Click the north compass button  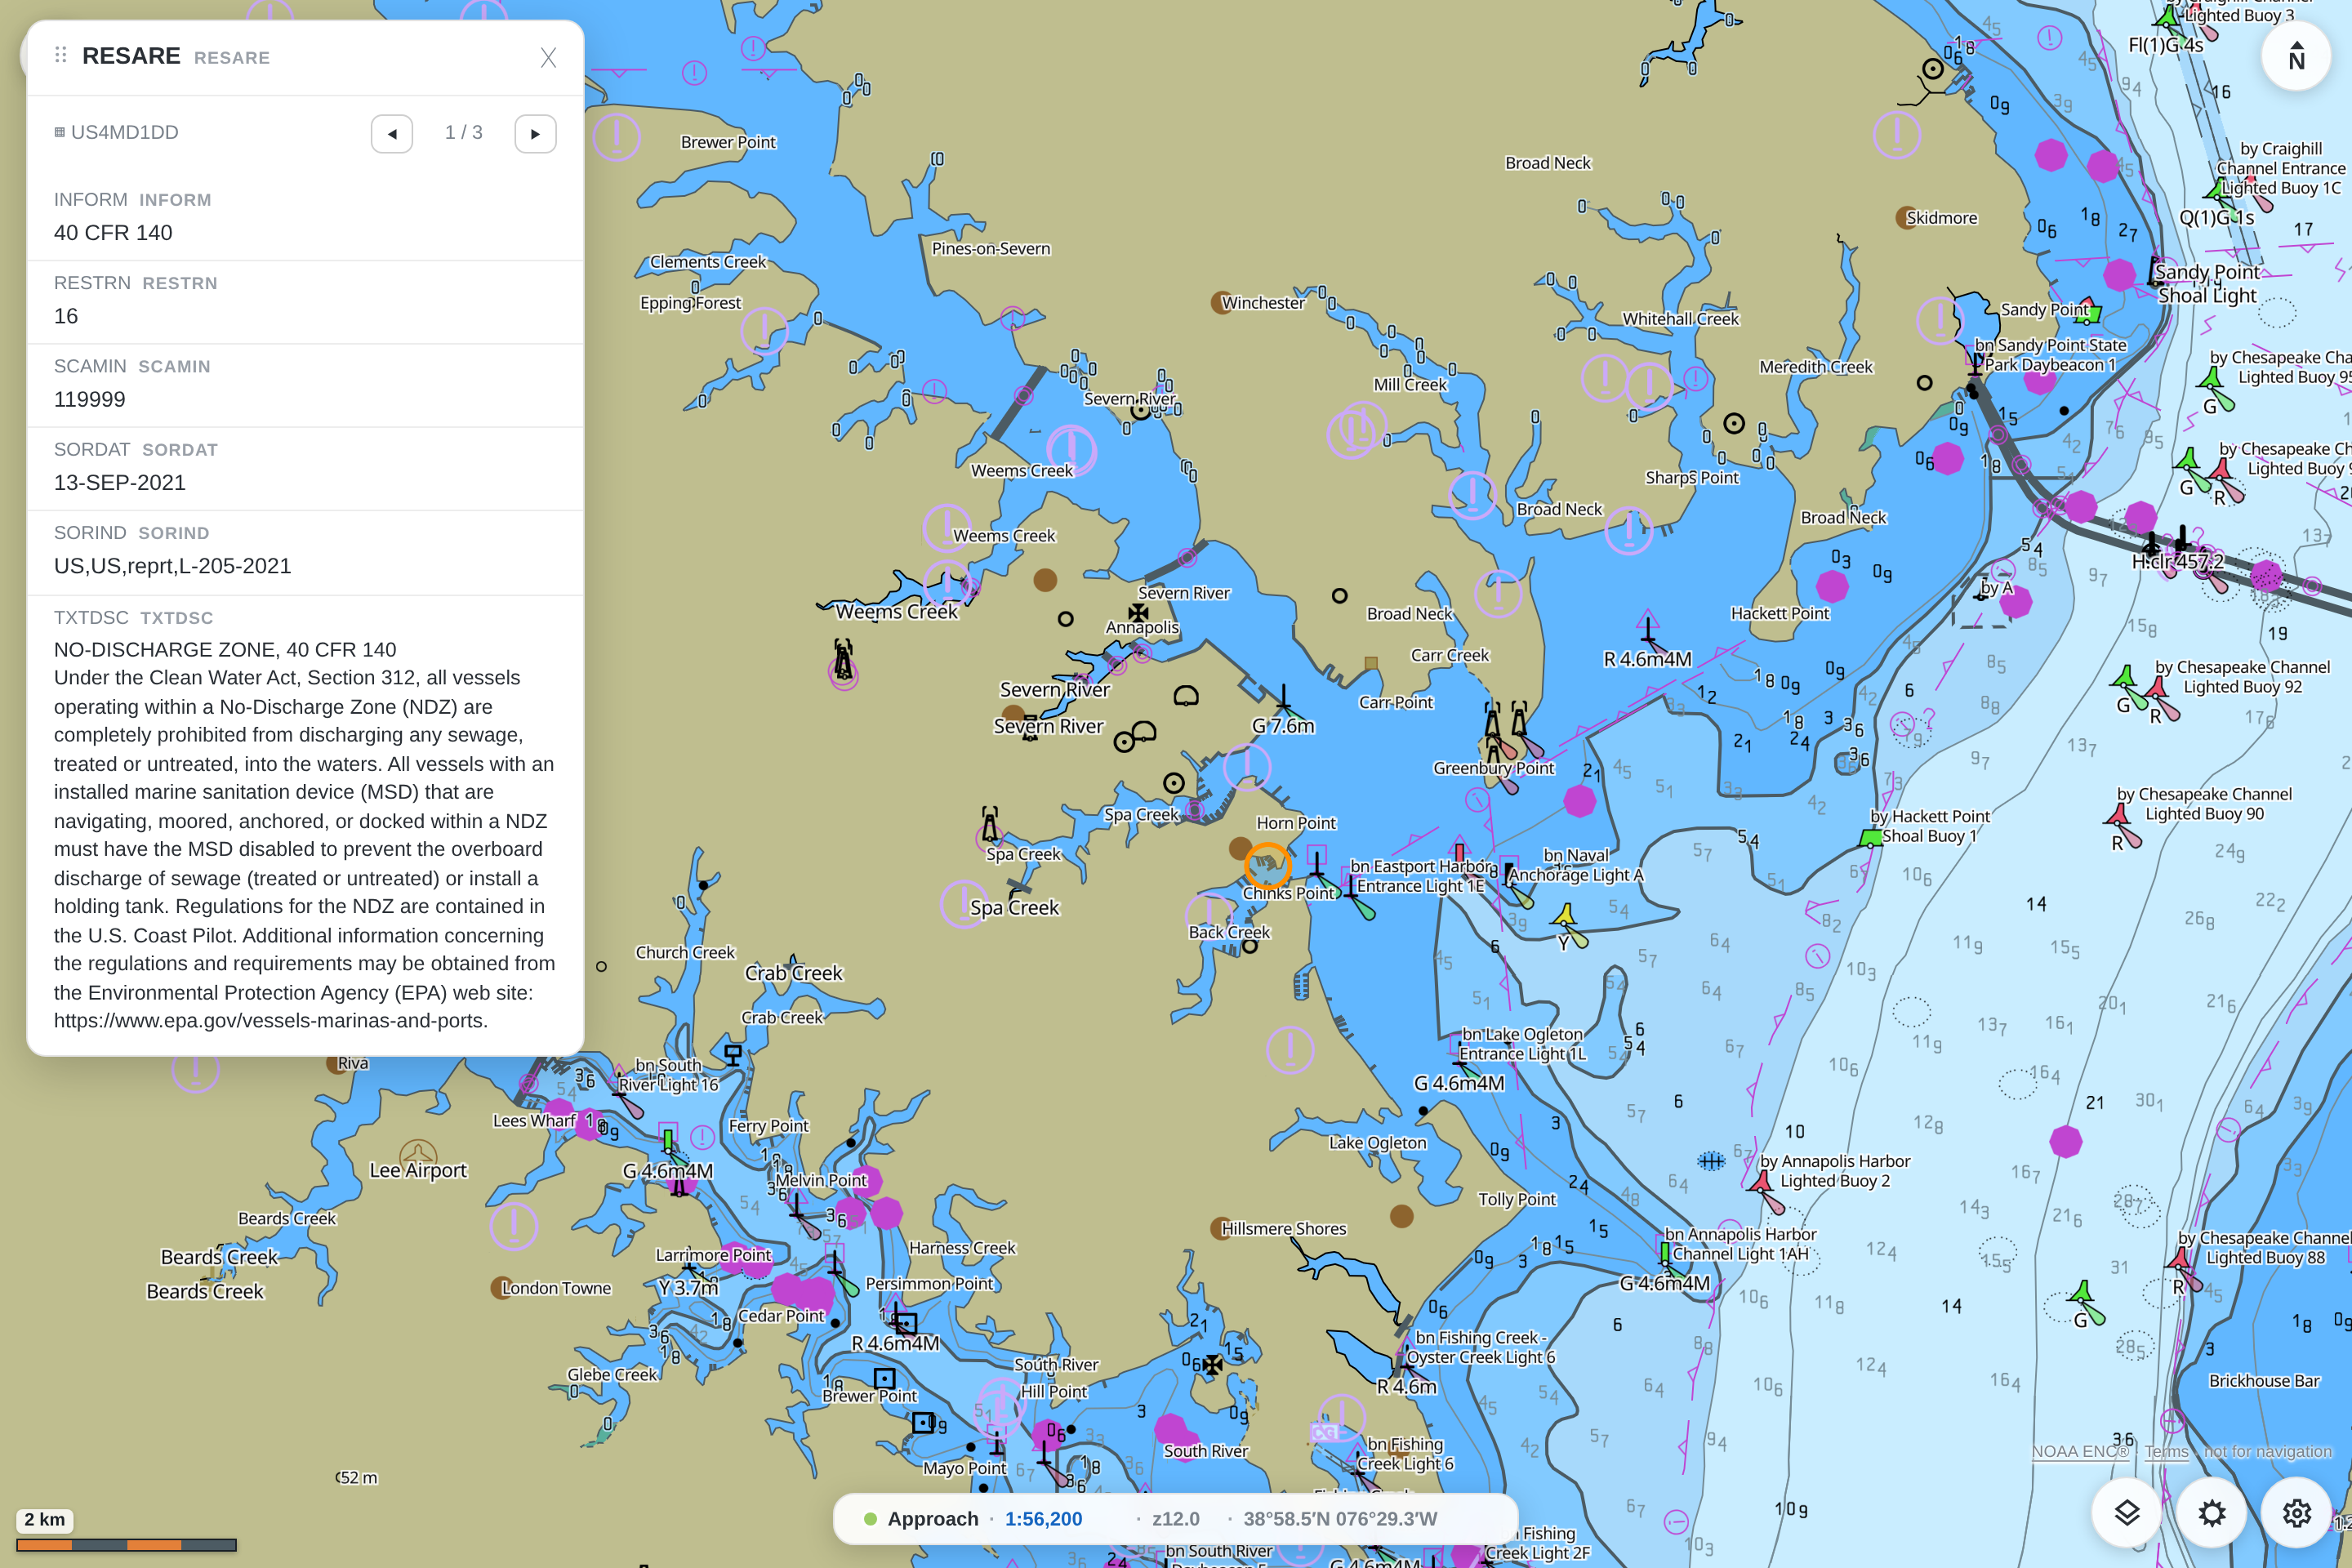click(2296, 55)
